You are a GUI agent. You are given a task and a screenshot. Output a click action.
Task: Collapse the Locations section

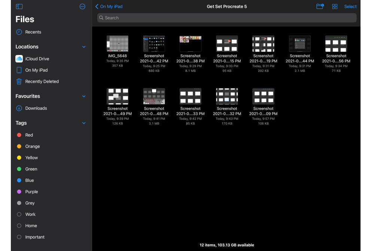tap(84, 47)
